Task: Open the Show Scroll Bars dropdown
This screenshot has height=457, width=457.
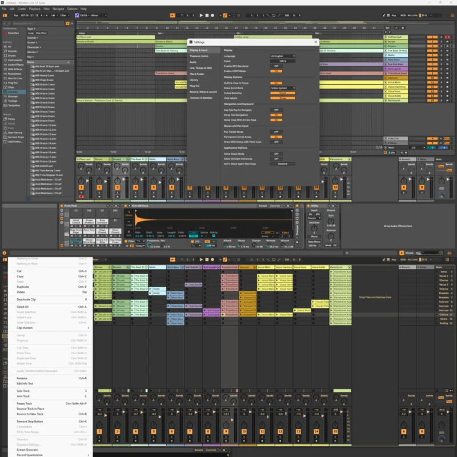Action: coord(283,88)
